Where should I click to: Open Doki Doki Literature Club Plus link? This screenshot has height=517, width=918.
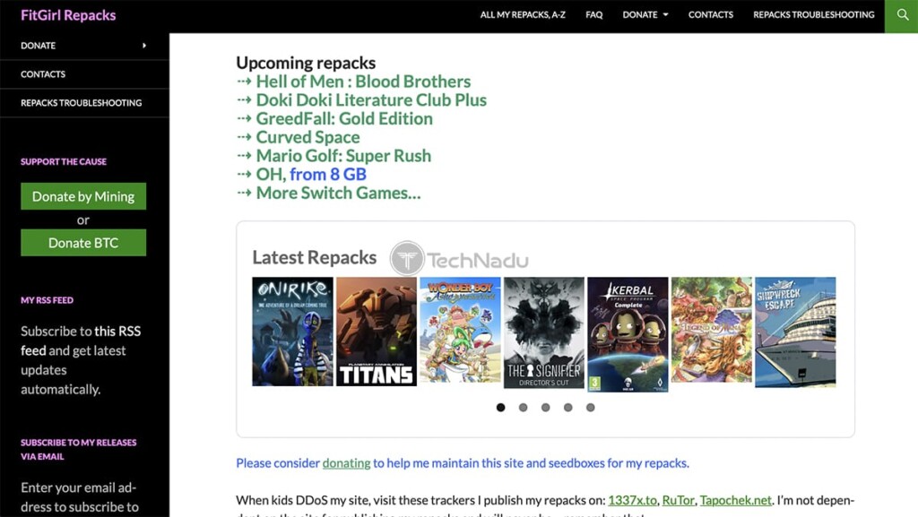(x=371, y=100)
